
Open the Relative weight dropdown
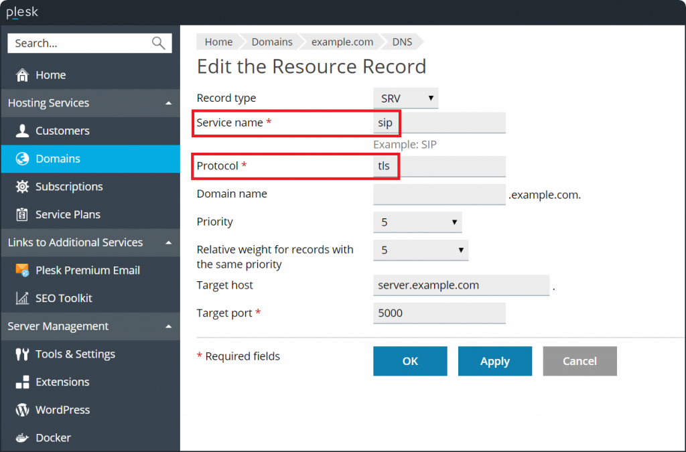click(421, 250)
